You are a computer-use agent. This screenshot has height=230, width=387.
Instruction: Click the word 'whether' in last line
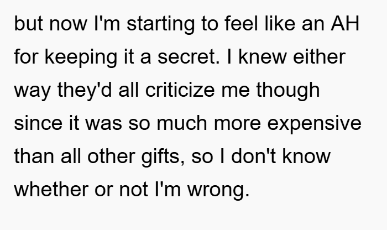click(x=51, y=189)
